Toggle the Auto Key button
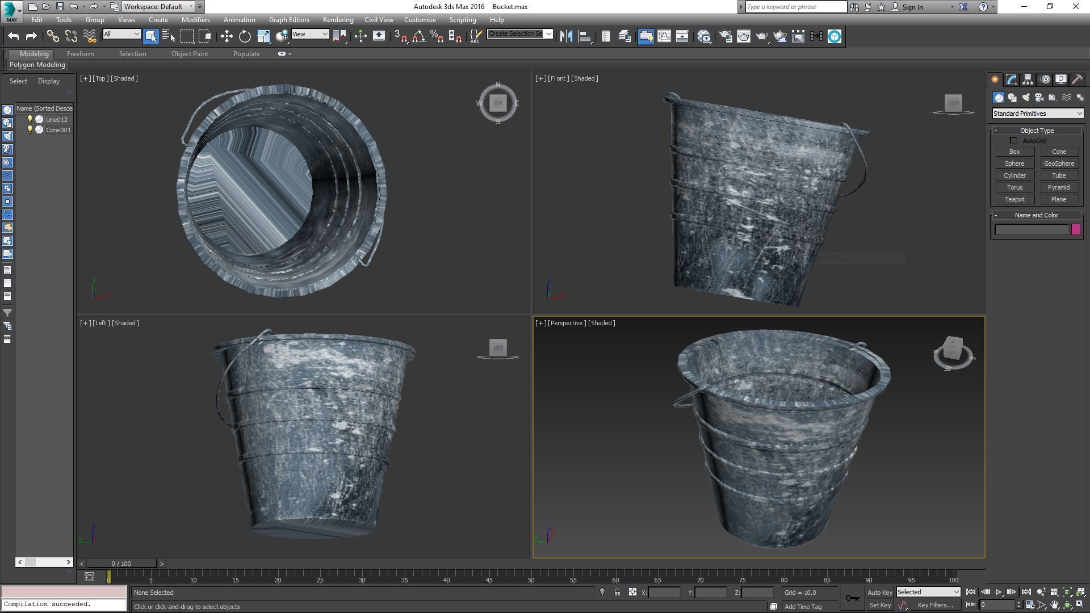The height and width of the screenshot is (613, 1090). click(x=880, y=592)
